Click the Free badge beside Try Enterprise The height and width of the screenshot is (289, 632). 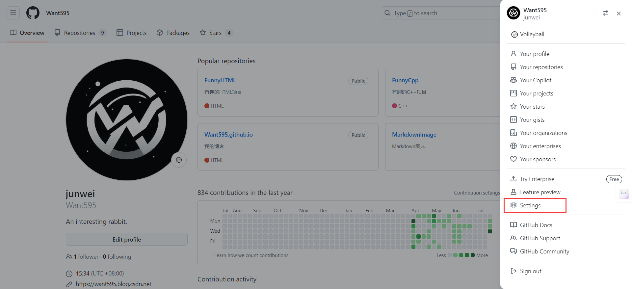coord(614,179)
